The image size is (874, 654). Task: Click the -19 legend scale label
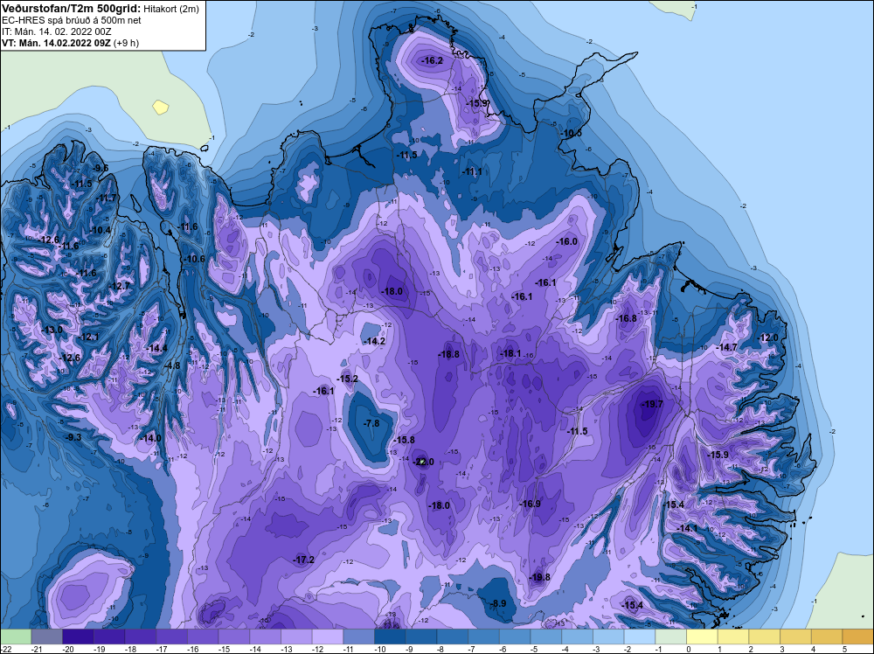[100, 650]
